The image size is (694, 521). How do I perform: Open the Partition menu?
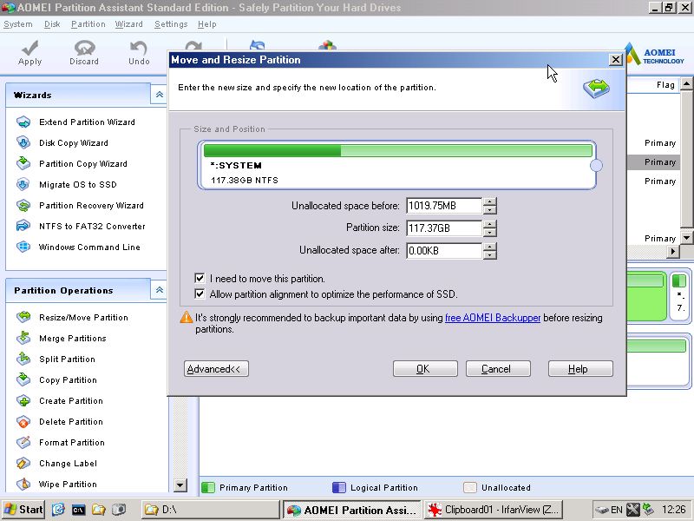pyautogui.click(x=88, y=24)
